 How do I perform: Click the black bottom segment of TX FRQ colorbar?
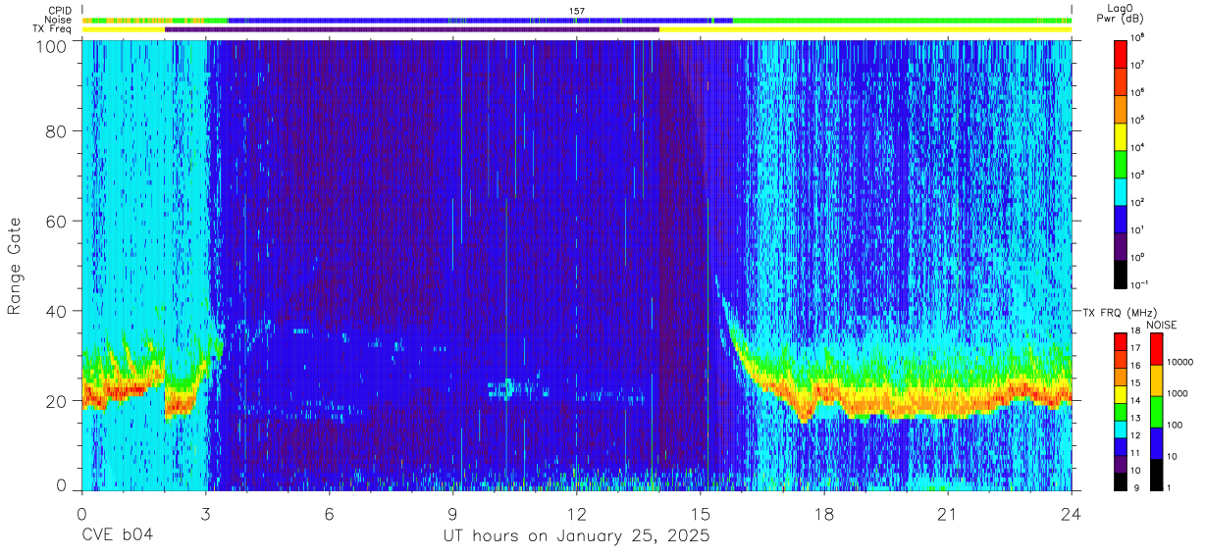[x=1121, y=481]
